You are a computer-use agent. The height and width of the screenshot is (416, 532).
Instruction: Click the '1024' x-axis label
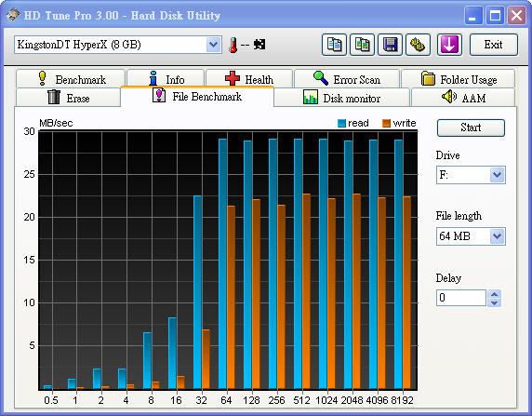click(326, 400)
